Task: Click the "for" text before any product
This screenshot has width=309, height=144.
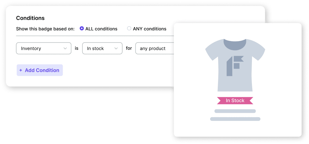Action: 129,49
